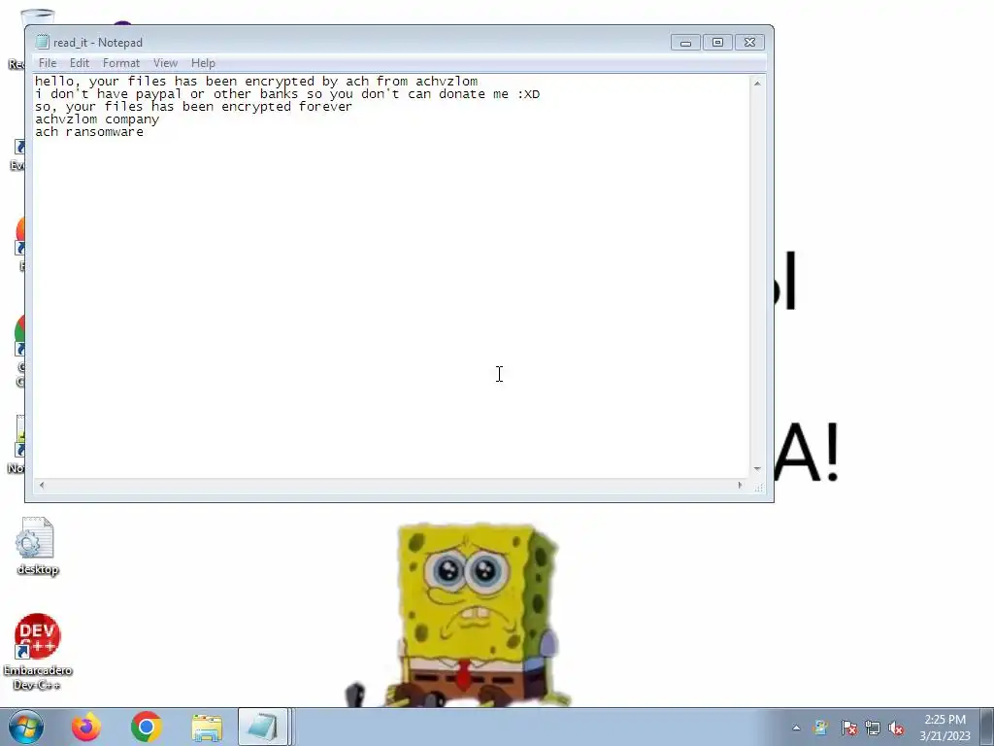Image resolution: width=994 pixels, height=746 pixels.
Task: Show hidden tray icons arrow
Action: [796, 728]
